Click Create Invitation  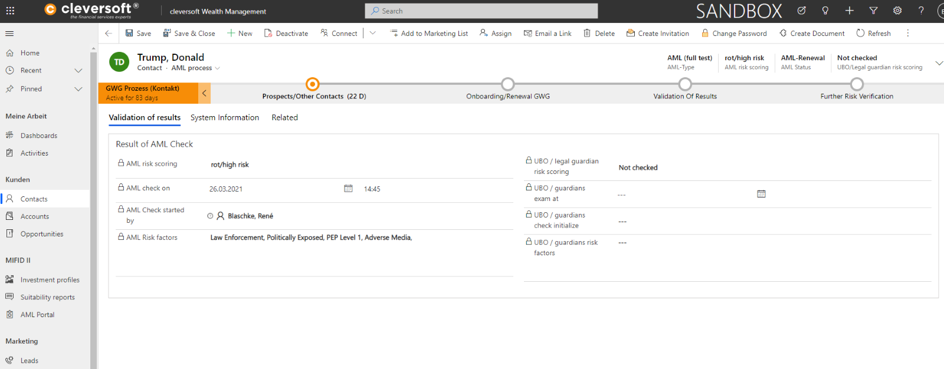click(657, 34)
